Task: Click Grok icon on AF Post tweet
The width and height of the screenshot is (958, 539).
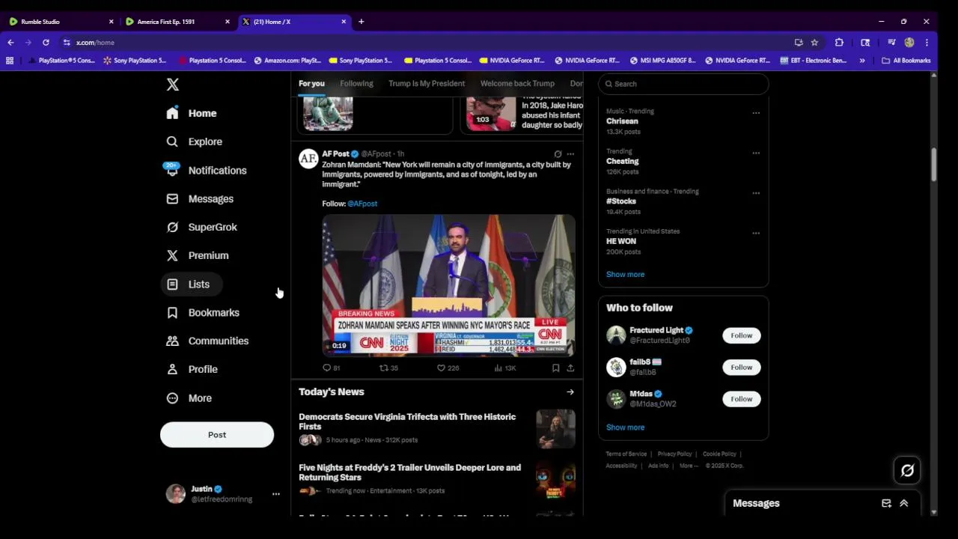Action: click(x=558, y=153)
